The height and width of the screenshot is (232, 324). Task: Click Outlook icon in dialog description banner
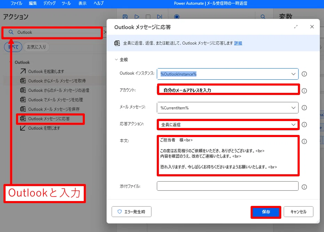pos(117,43)
